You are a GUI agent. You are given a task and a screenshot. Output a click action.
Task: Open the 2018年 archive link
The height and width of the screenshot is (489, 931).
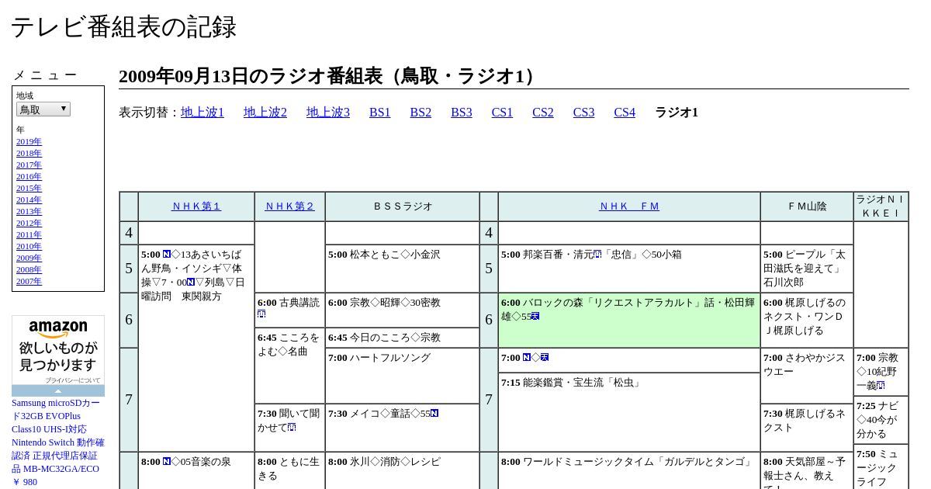[29, 154]
